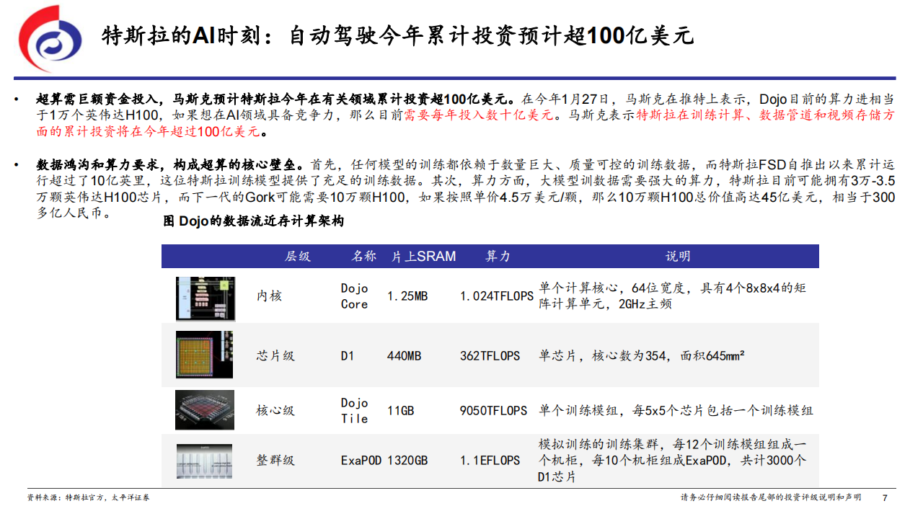
Task: Click the 层级 column header
Action: 298,256
